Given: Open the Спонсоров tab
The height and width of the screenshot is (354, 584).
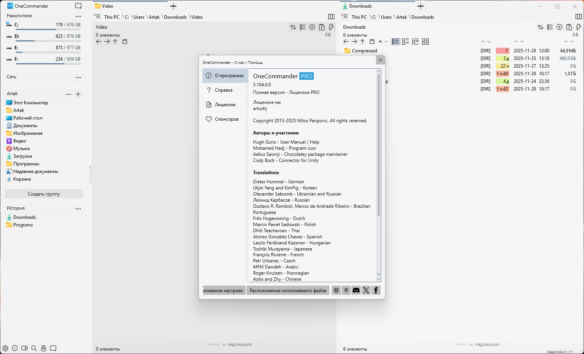Looking at the screenshot, I should click(x=225, y=119).
